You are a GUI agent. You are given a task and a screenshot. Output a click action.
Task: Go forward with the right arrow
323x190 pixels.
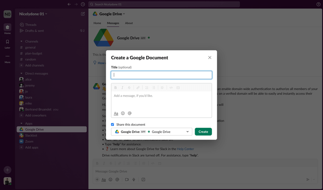coord(76,4)
